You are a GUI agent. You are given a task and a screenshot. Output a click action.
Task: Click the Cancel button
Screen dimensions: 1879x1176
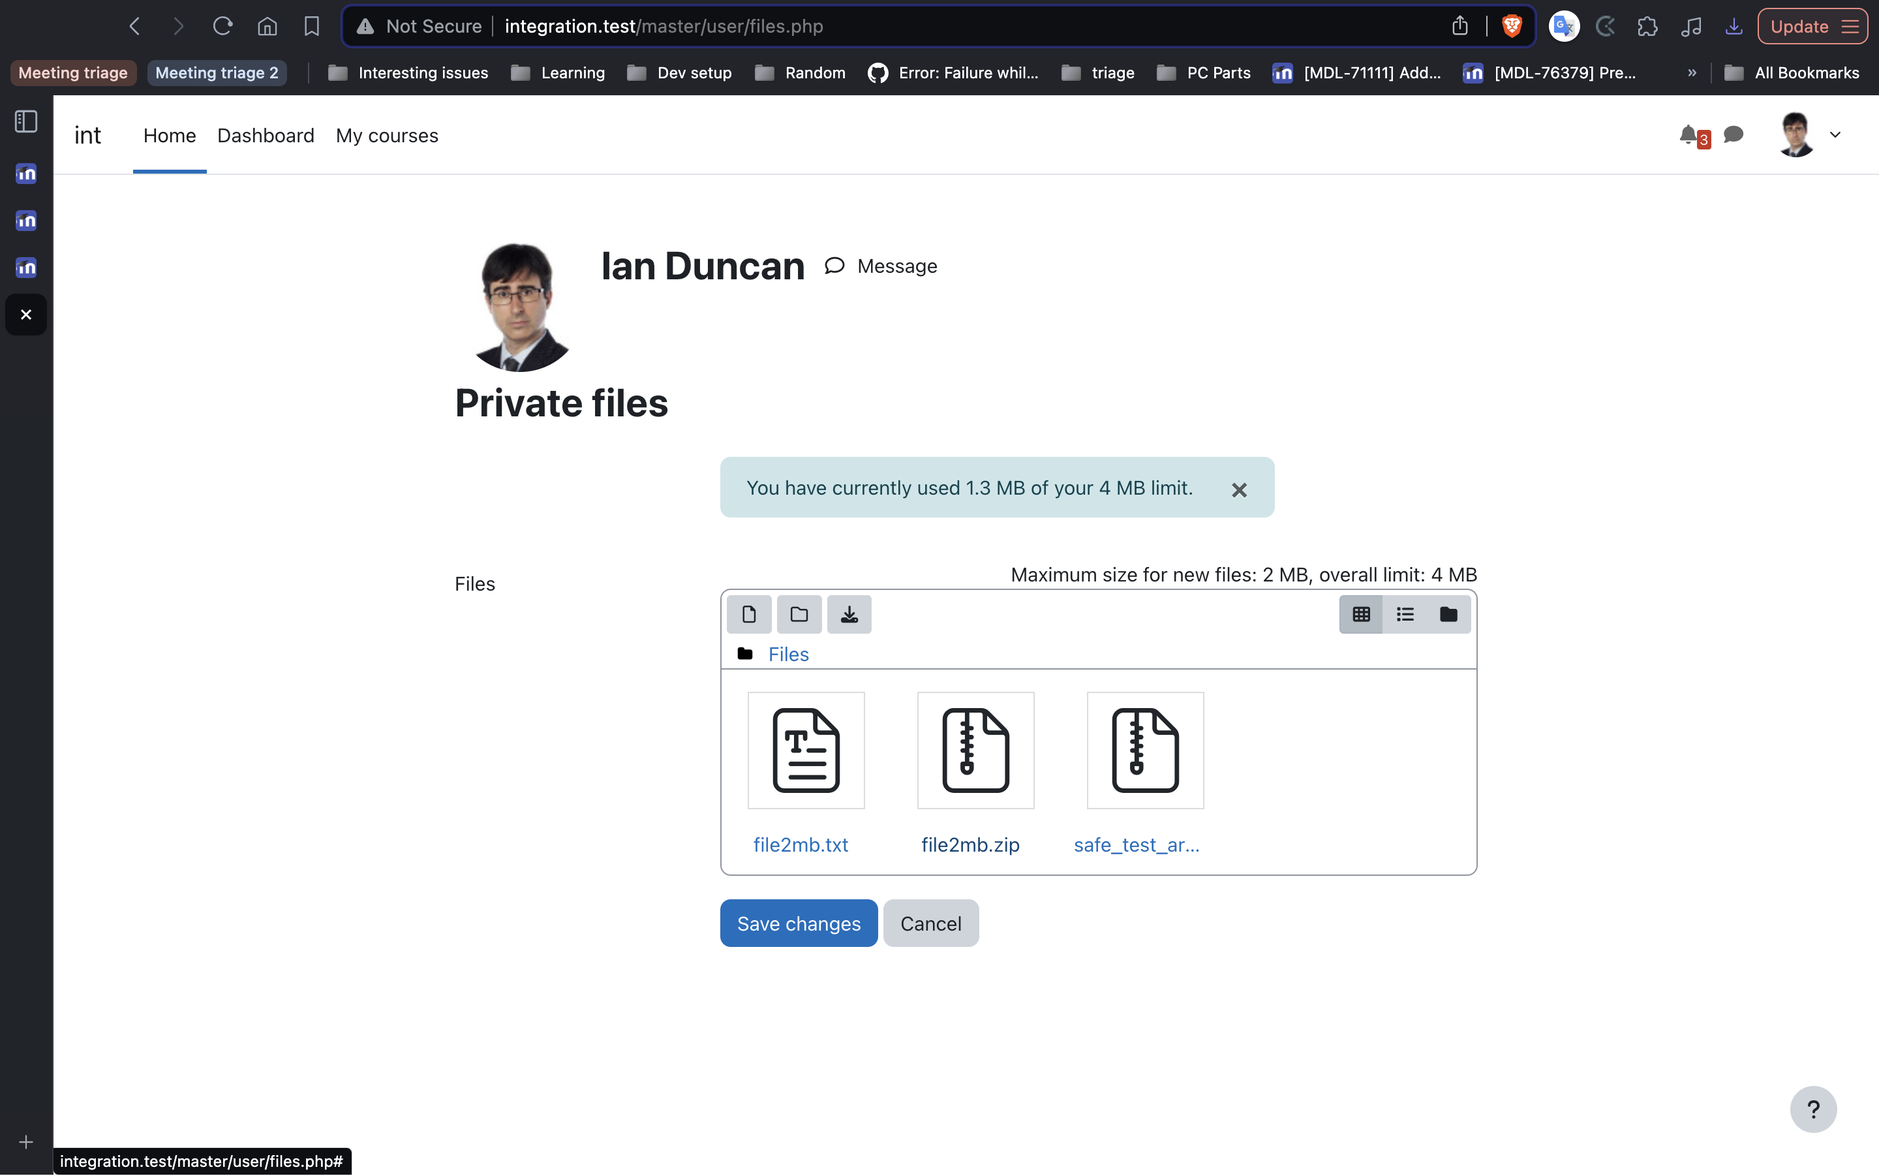click(x=930, y=923)
